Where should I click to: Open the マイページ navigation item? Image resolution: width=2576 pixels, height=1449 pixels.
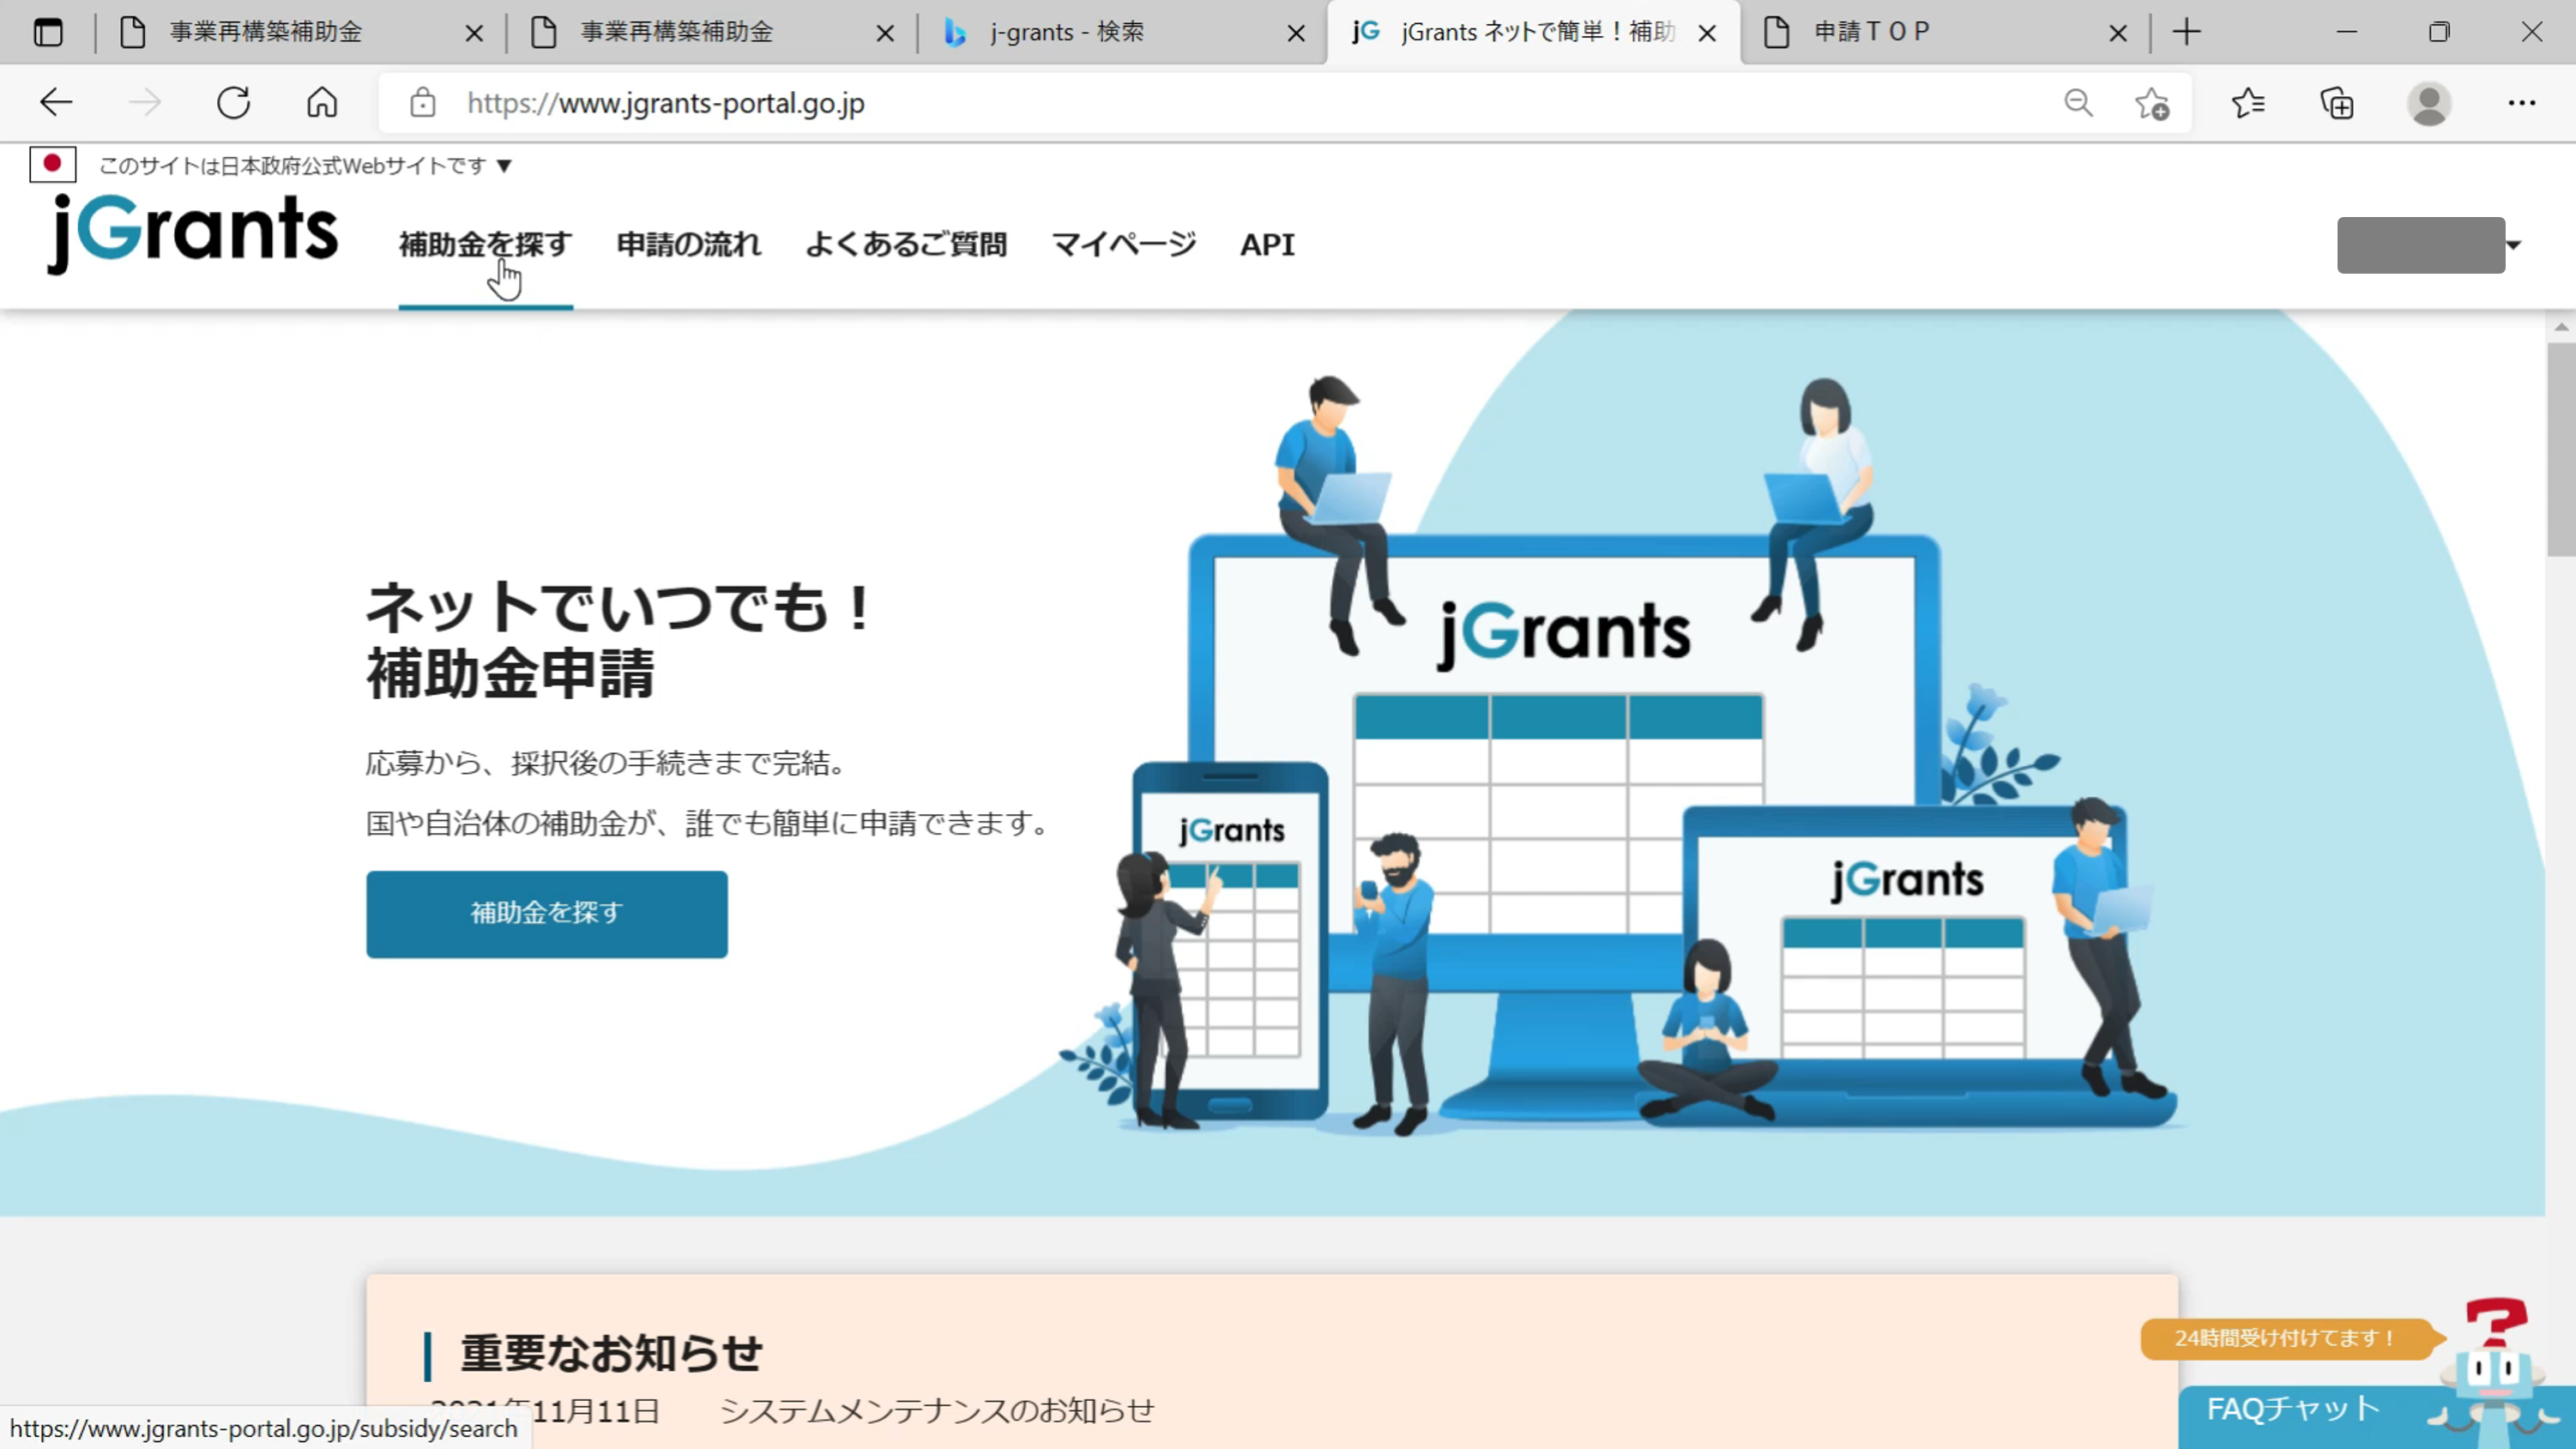coord(1123,245)
